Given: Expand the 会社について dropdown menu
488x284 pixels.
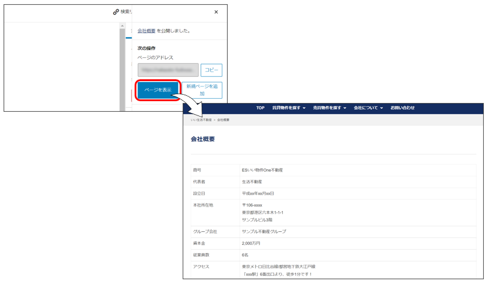Looking at the screenshot, I should [x=368, y=108].
